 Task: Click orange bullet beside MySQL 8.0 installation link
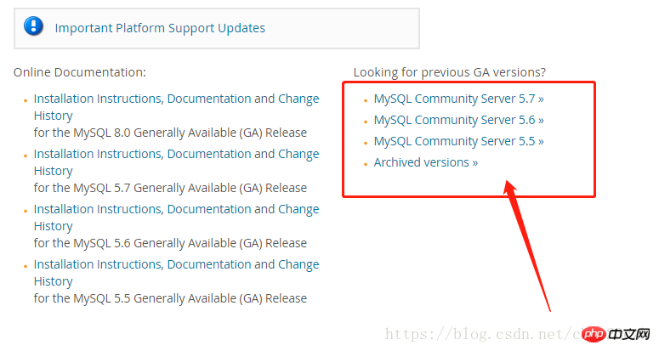click(26, 100)
